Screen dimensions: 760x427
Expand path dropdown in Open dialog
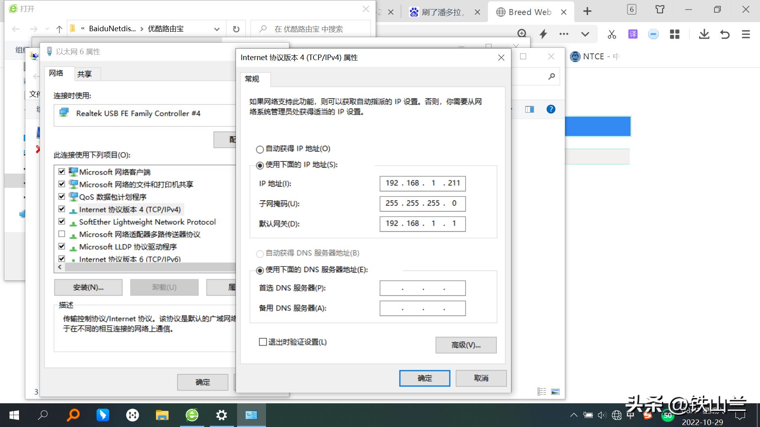point(217,29)
